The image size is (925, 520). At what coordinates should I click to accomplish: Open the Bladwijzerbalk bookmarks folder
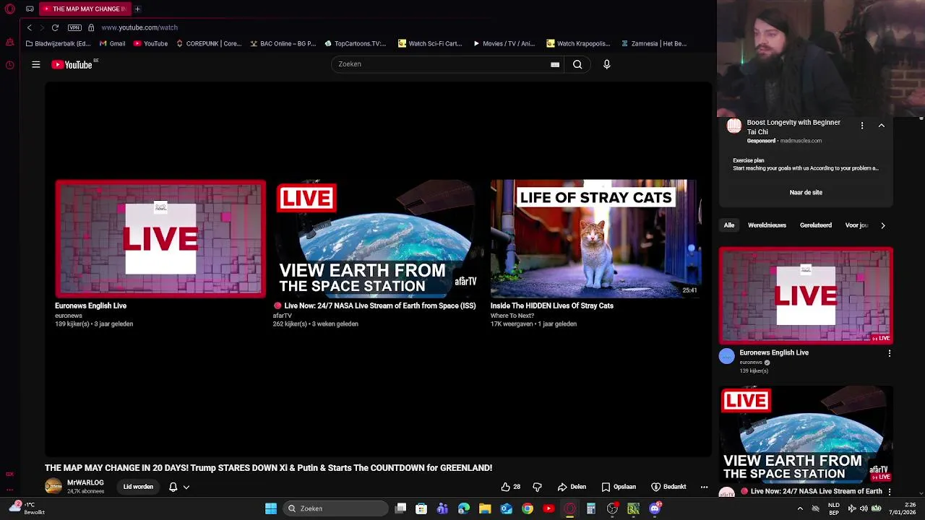58,43
